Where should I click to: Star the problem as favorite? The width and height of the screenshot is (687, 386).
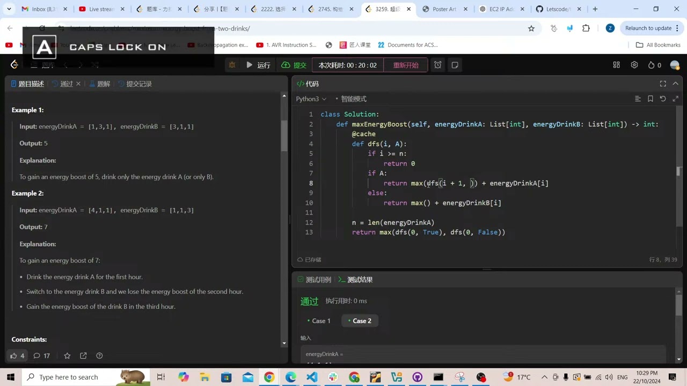pos(67,355)
